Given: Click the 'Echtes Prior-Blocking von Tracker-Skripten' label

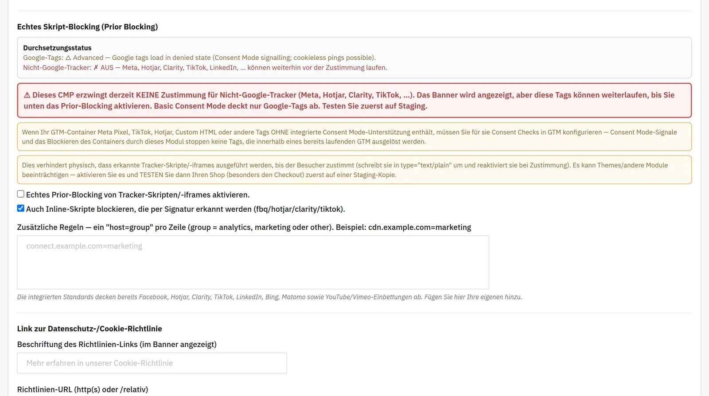Looking at the screenshot, I should [138, 195].
